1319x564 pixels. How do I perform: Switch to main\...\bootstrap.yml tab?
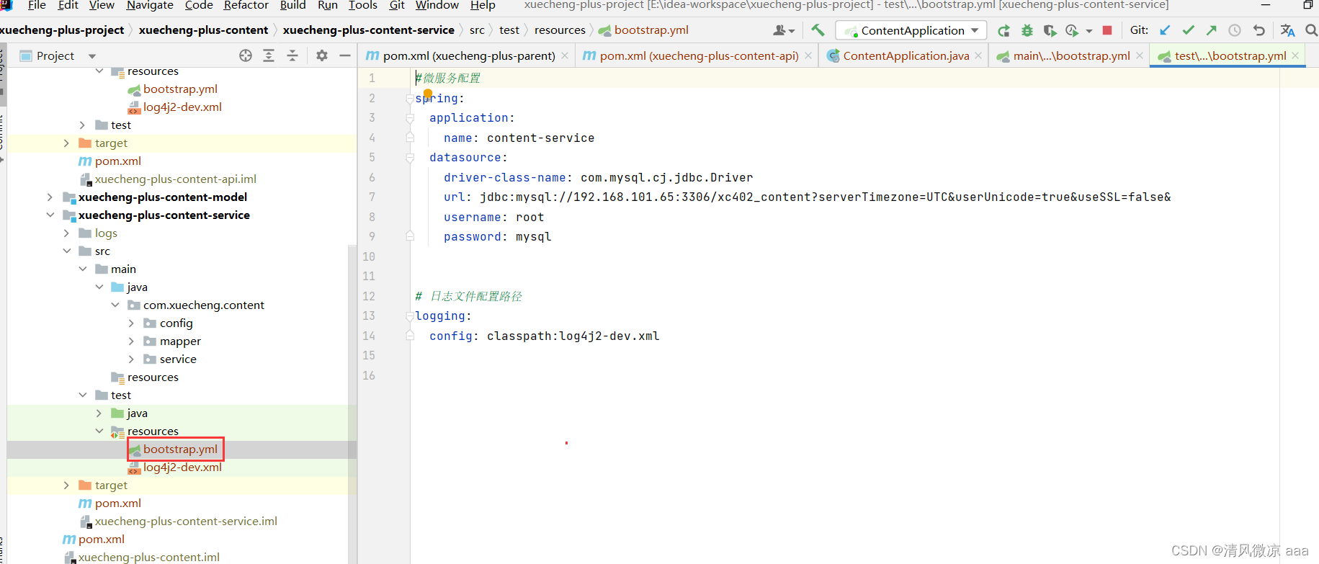tap(1071, 55)
